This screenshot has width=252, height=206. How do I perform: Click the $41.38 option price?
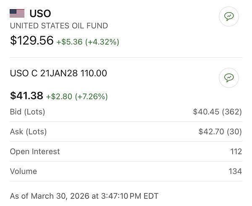(26, 96)
